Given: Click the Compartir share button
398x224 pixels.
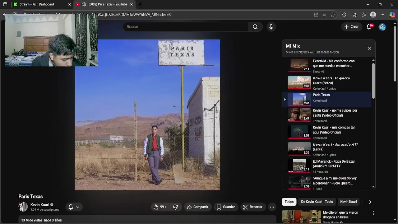Looking at the screenshot, I should (197, 207).
